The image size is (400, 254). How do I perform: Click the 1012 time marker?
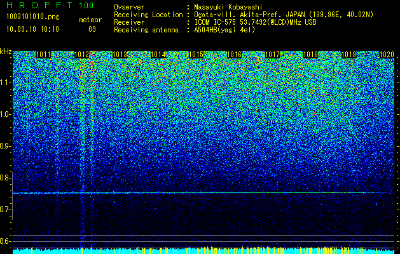81,55
